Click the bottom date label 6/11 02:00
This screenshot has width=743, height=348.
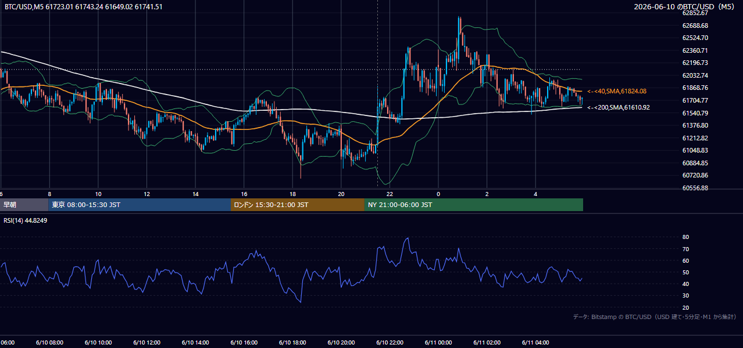coord(487,342)
